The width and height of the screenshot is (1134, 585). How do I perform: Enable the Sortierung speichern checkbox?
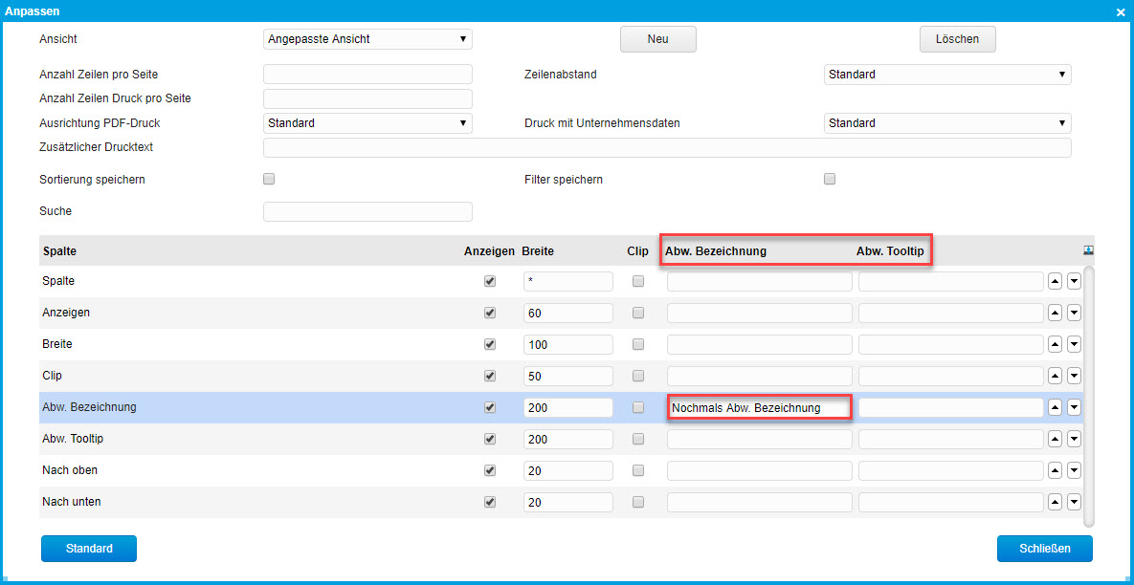[x=269, y=179]
